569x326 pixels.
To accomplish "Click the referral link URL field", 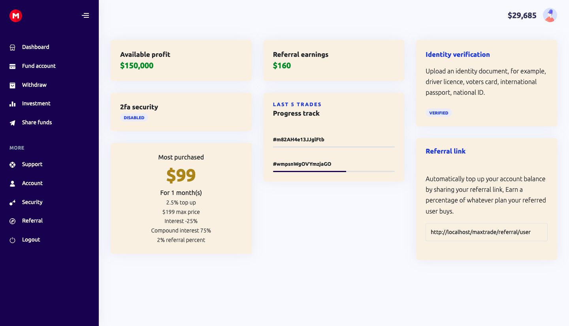I will 486,232.
